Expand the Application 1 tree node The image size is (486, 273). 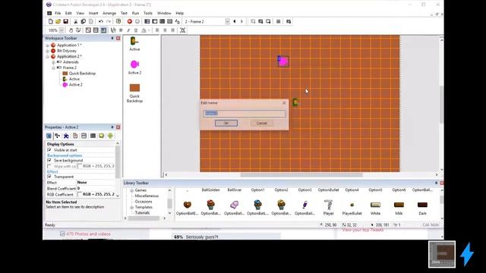pos(47,45)
